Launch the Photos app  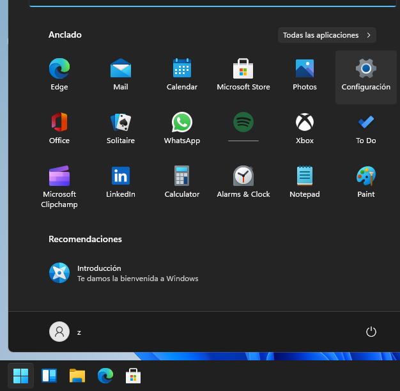(305, 74)
